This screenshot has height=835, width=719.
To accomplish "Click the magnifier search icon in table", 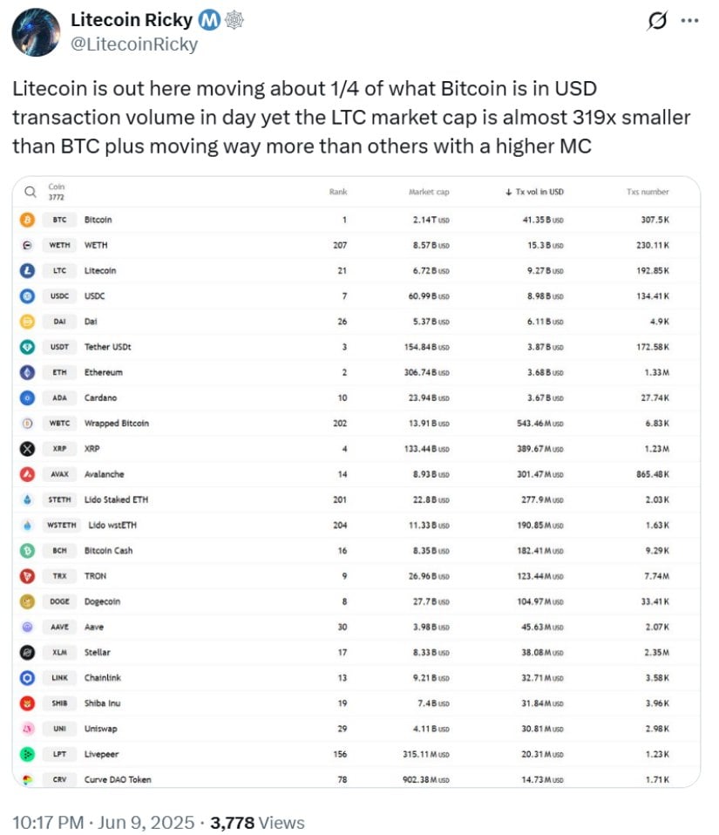I will click(30, 192).
